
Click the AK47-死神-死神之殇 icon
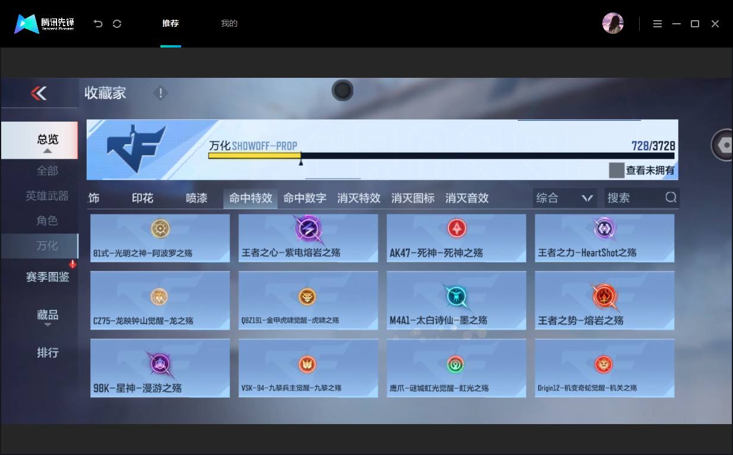click(456, 228)
